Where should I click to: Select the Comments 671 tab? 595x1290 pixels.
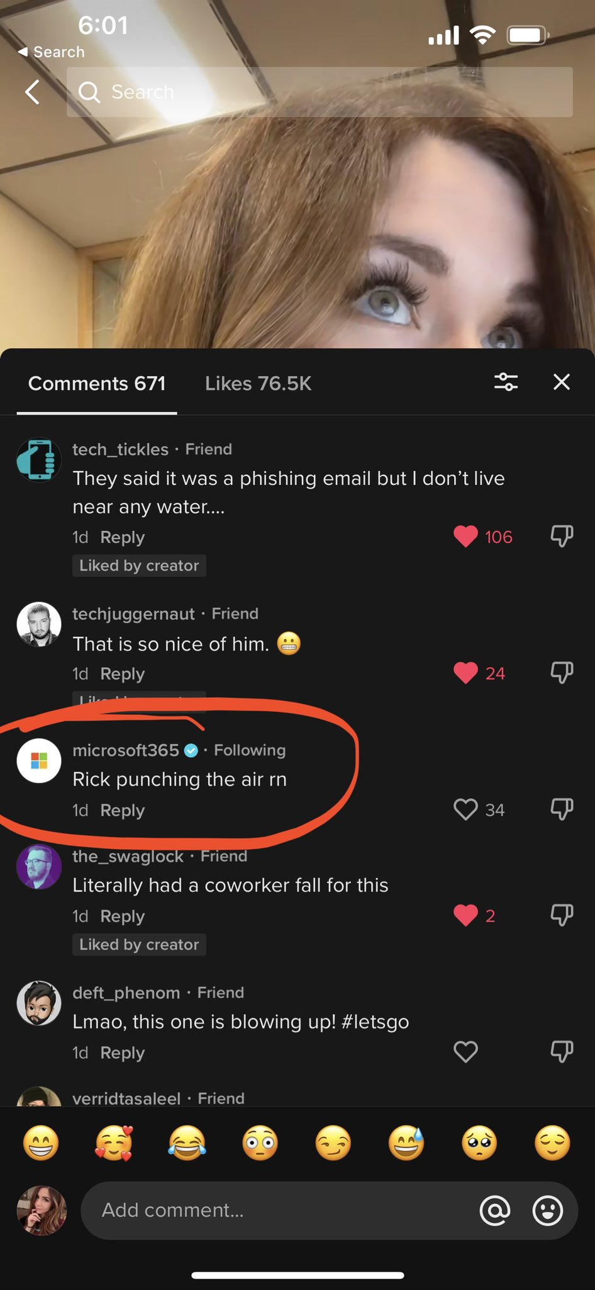[97, 384]
